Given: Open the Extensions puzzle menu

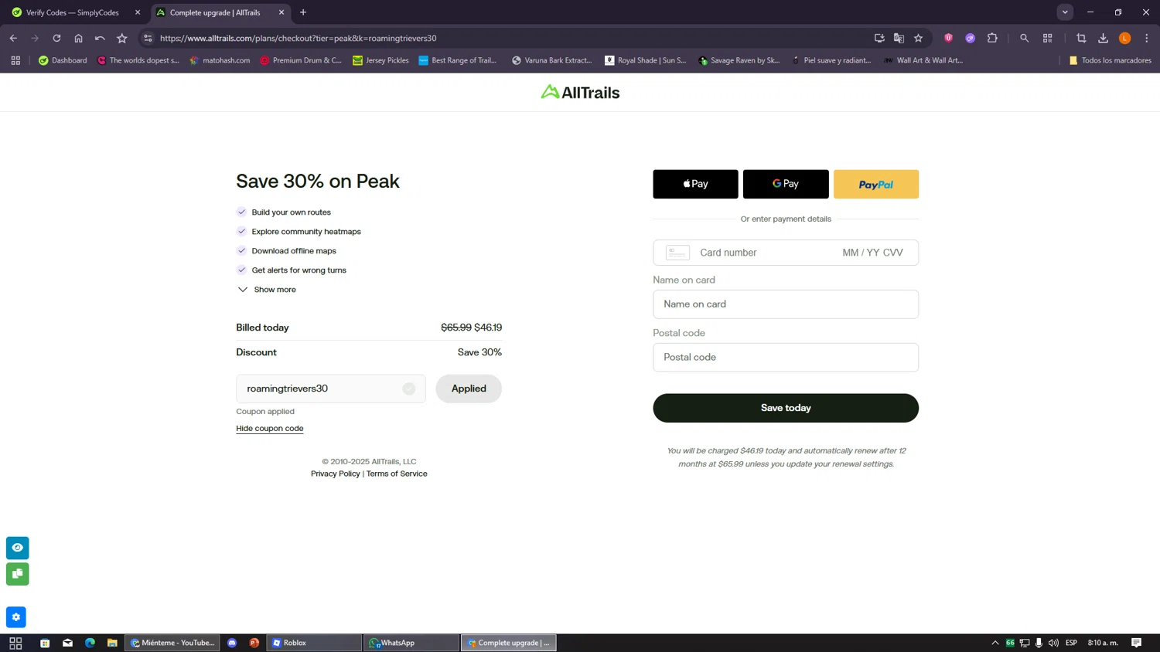Looking at the screenshot, I should [x=992, y=38].
